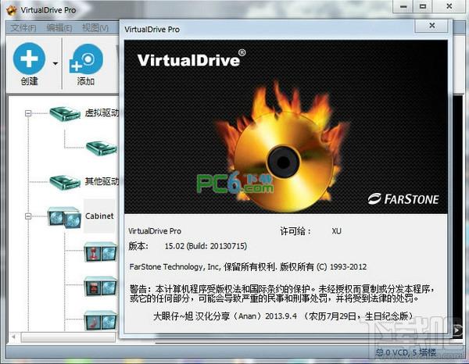Collapse the 虚拟驱动 tree node
Image resolution: width=469 pixels, height=364 pixels.
pyautogui.click(x=28, y=113)
